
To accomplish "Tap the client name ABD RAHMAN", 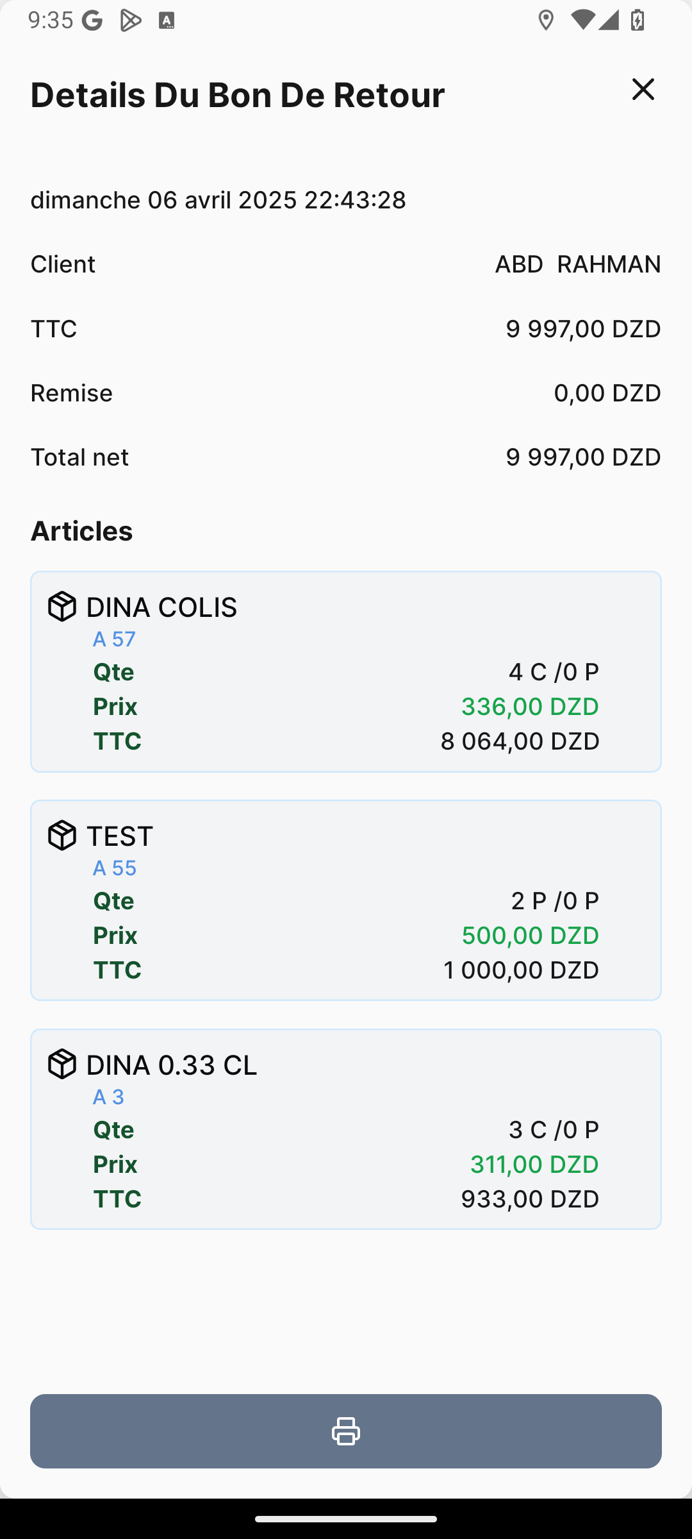I will click(577, 264).
